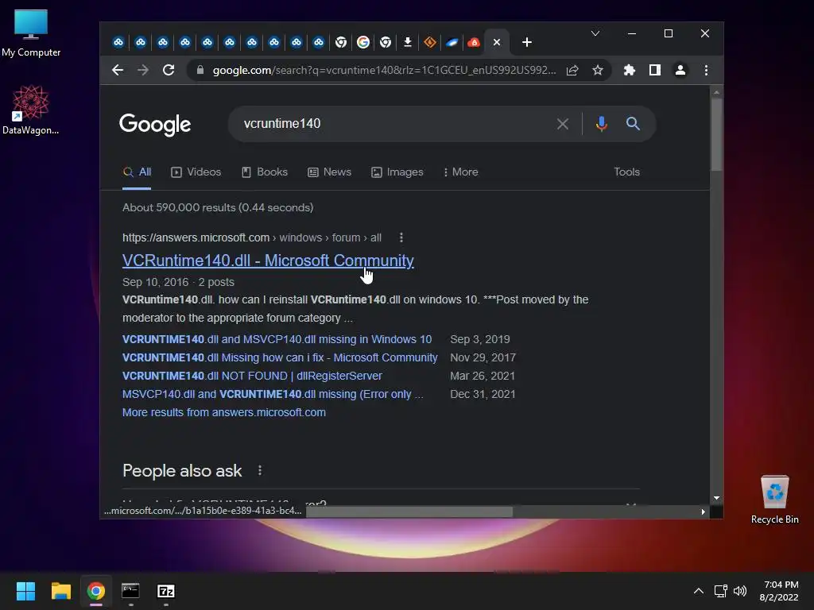814x610 pixels.
Task: Click the horizontal scrollbar thumb
Action: click(409, 512)
